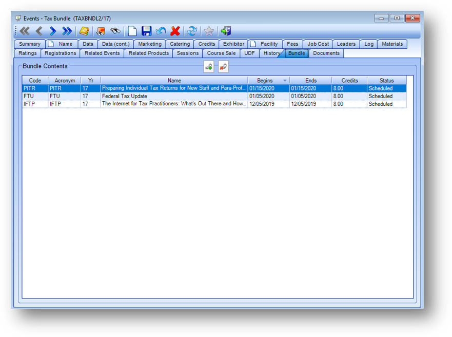Open the Summary tab
This screenshot has width=452, height=337.
point(29,44)
